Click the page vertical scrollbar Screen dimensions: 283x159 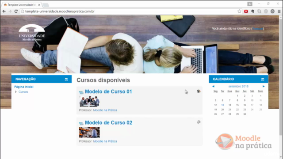pos(281,78)
